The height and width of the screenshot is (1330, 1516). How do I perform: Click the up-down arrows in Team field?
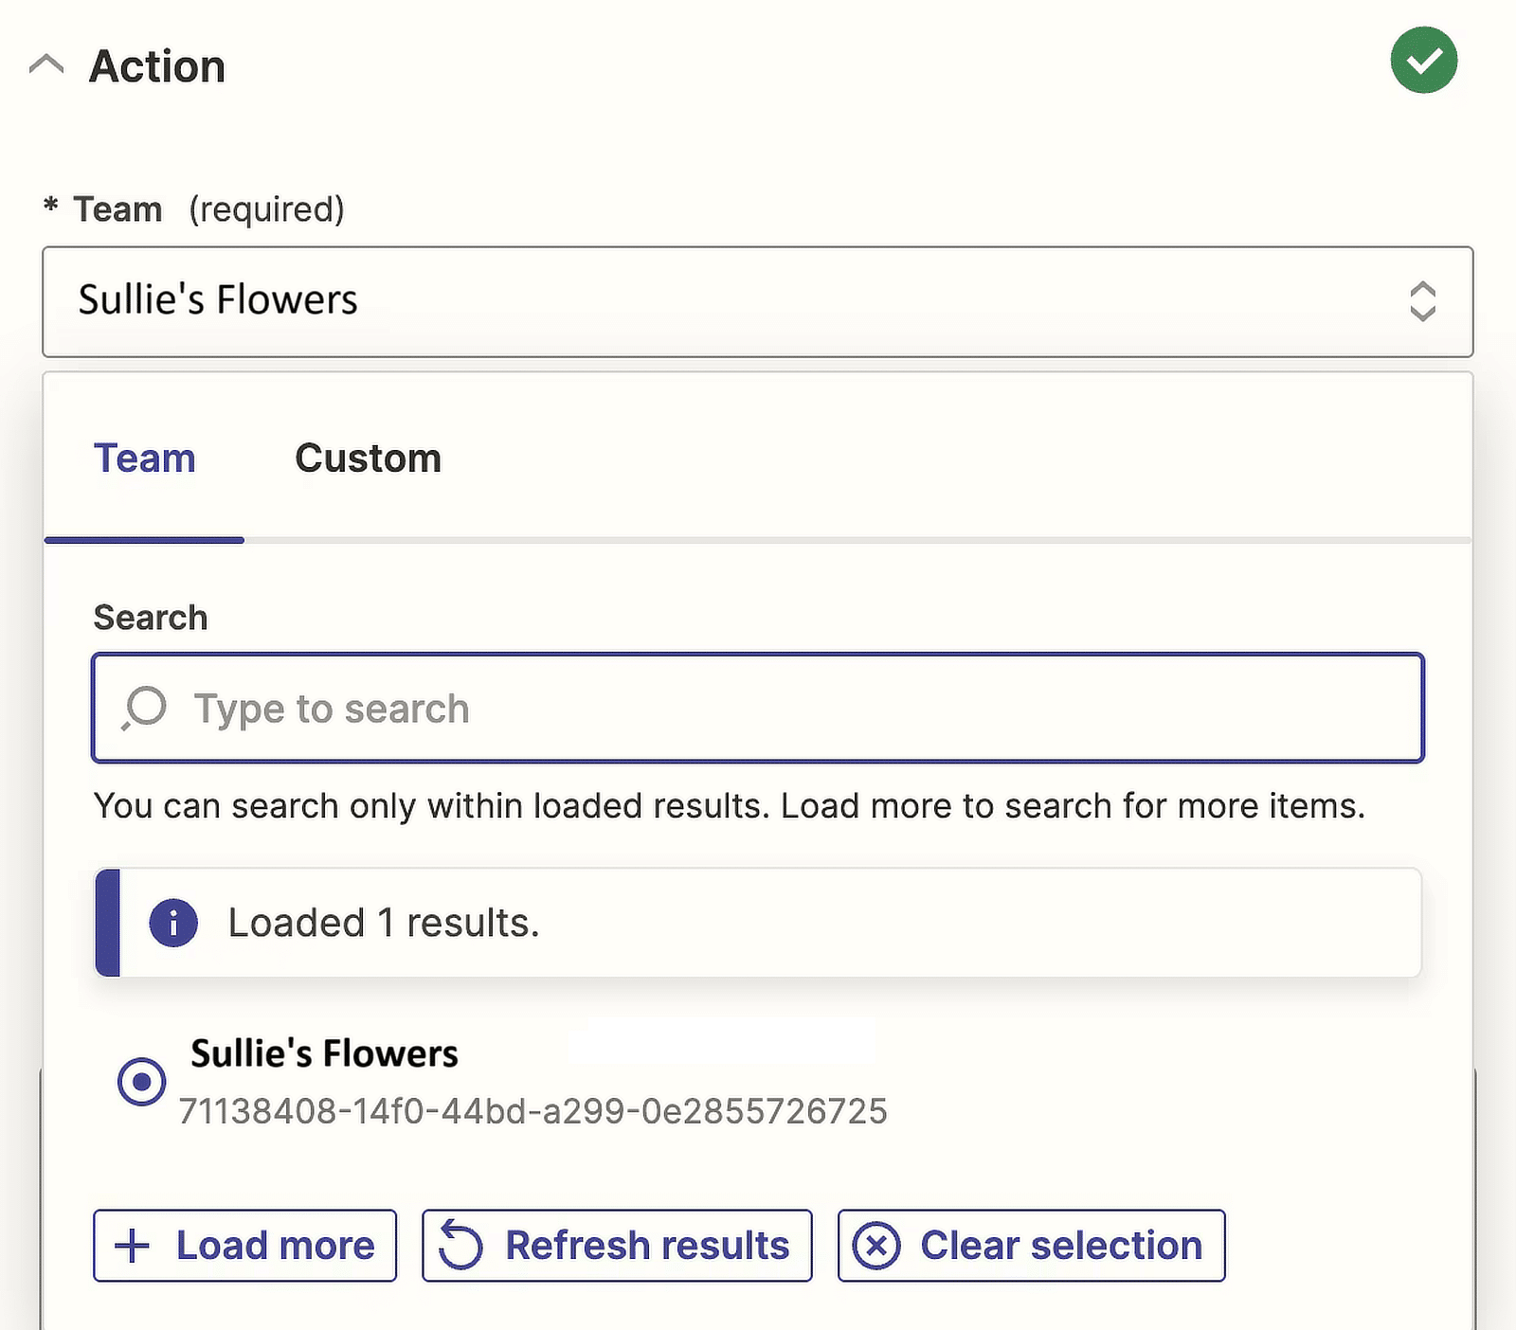[x=1422, y=301]
